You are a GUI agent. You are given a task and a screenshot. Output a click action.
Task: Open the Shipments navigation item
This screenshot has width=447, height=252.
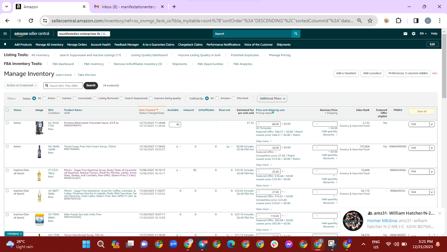(284, 45)
